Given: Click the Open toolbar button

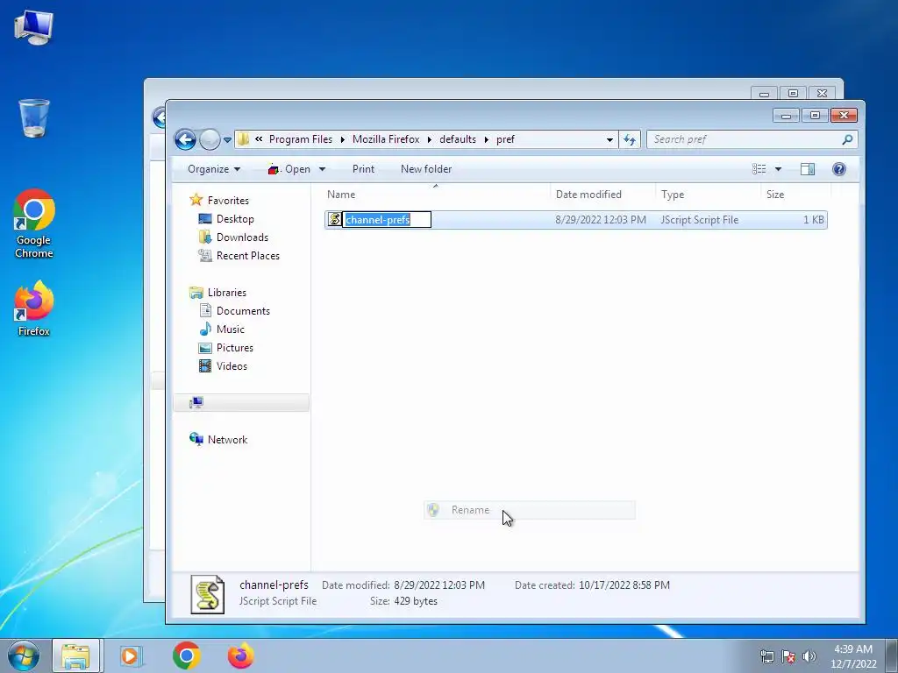Looking at the screenshot, I should 289,169.
